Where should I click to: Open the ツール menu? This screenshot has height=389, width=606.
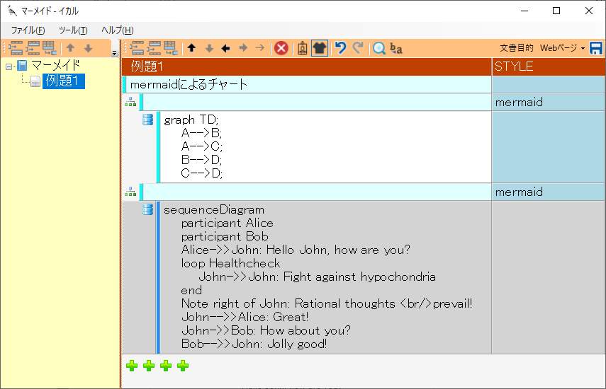coord(72,30)
